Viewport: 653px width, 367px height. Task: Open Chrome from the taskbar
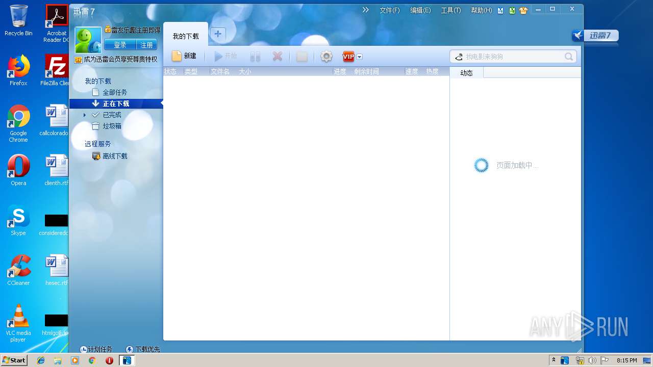pos(92,360)
